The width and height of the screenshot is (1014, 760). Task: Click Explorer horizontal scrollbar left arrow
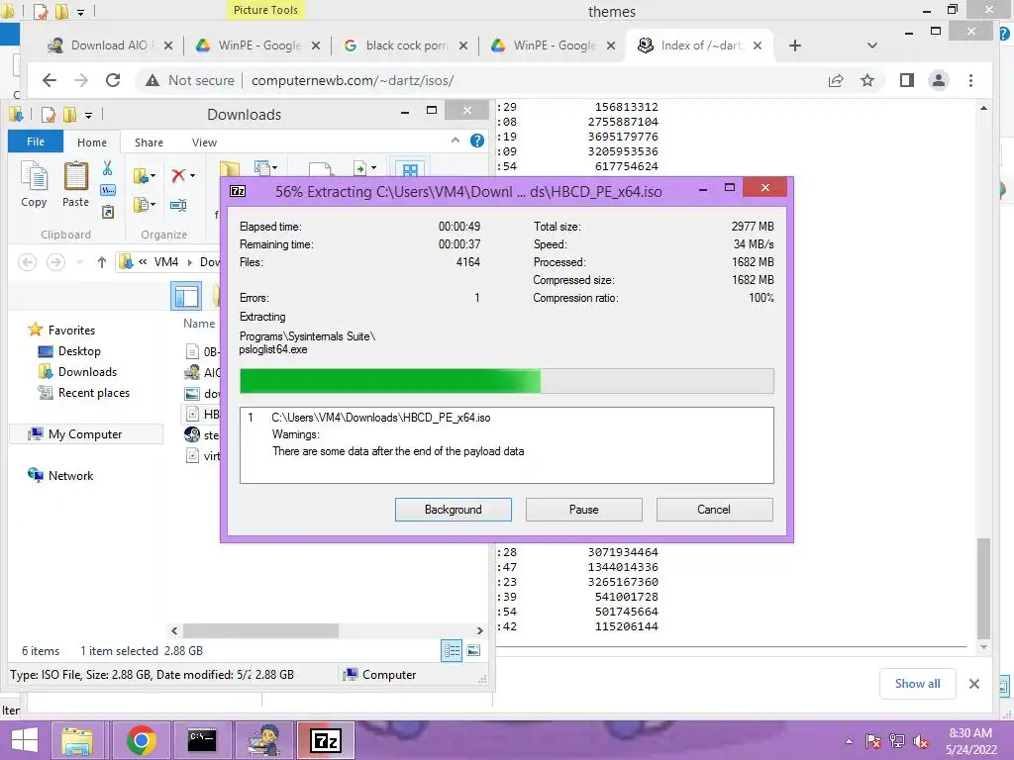click(174, 630)
